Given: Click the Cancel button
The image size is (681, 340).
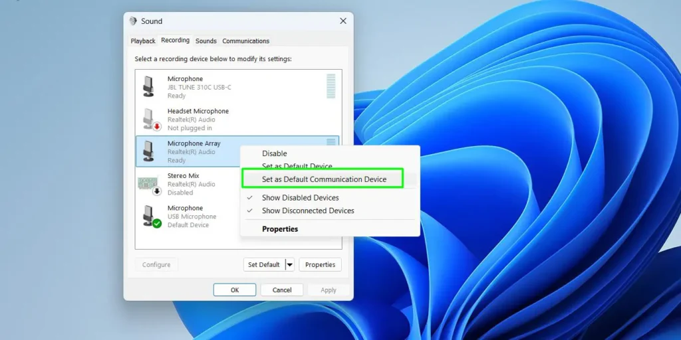Looking at the screenshot, I should pos(282,290).
